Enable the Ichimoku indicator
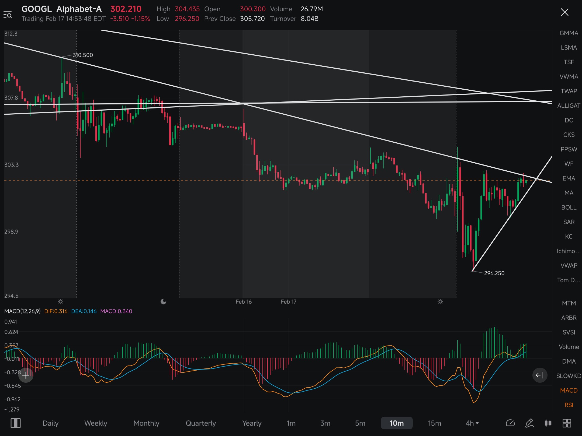This screenshot has width=582, height=436. (569, 251)
